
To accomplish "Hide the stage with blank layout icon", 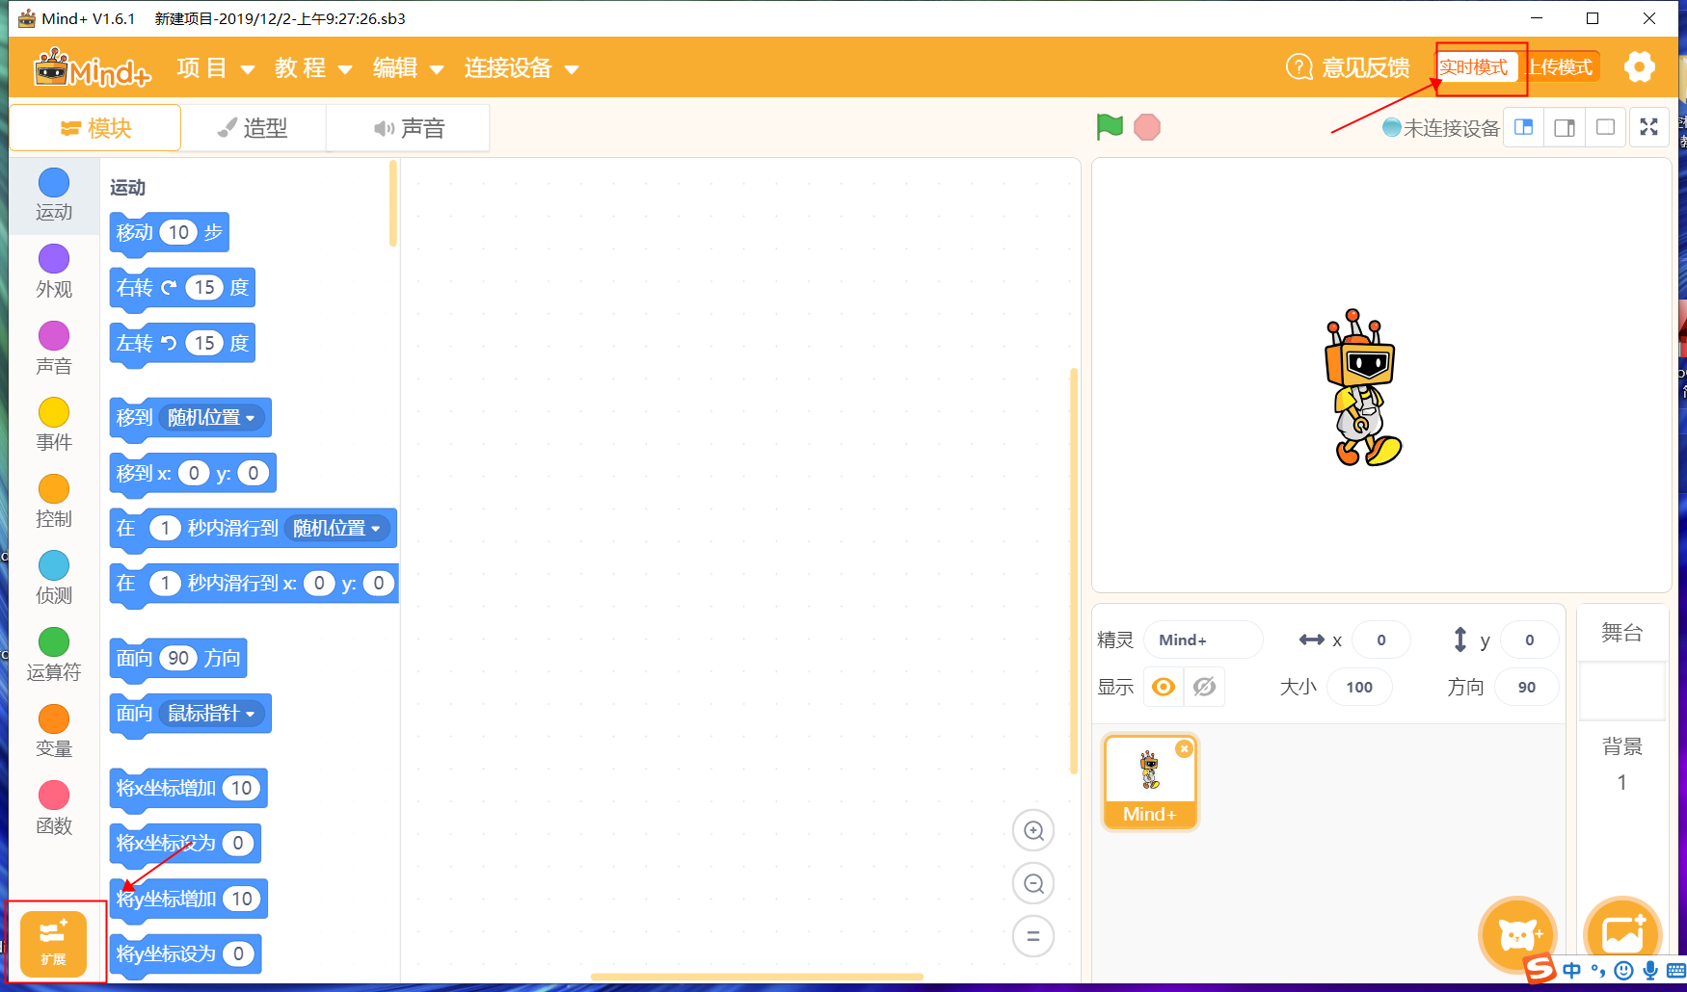I will point(1605,127).
